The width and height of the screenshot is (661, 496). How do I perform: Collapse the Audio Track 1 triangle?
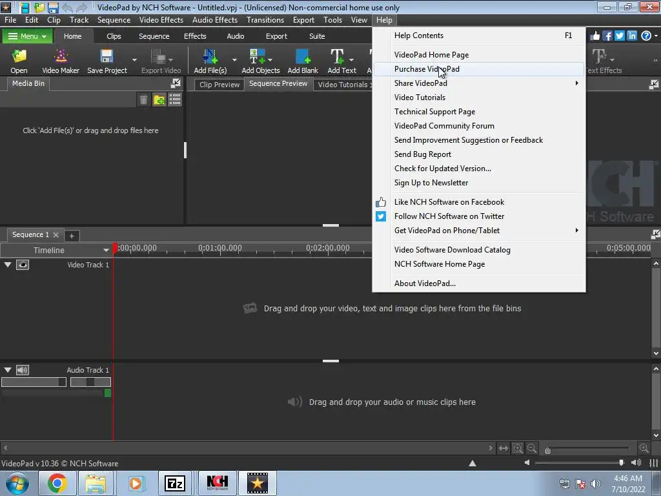tap(8, 370)
